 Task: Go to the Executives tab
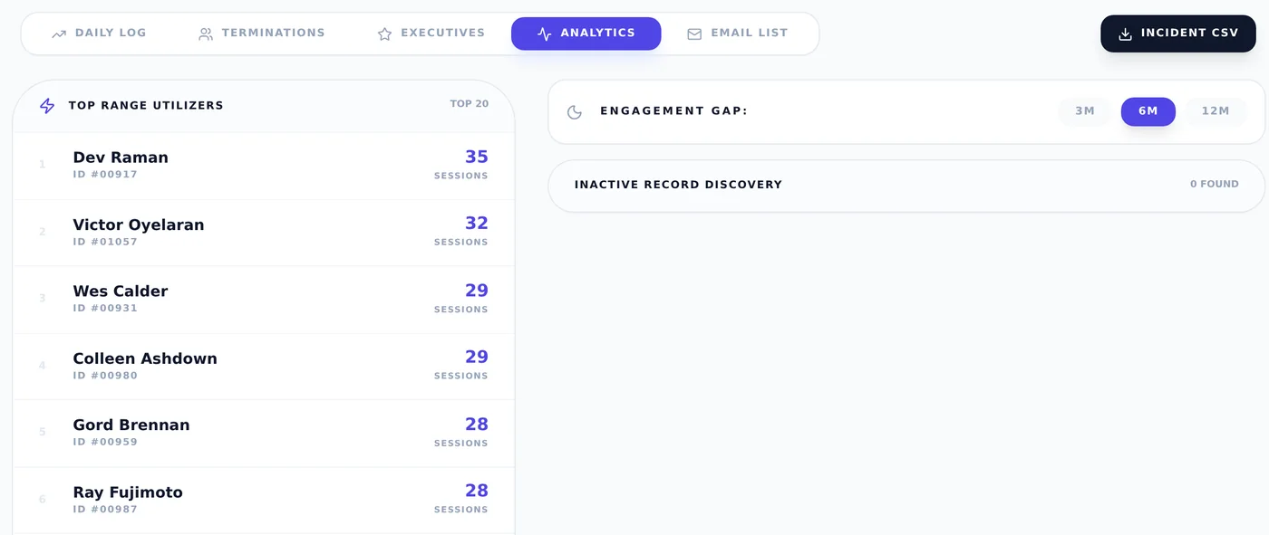click(x=431, y=33)
